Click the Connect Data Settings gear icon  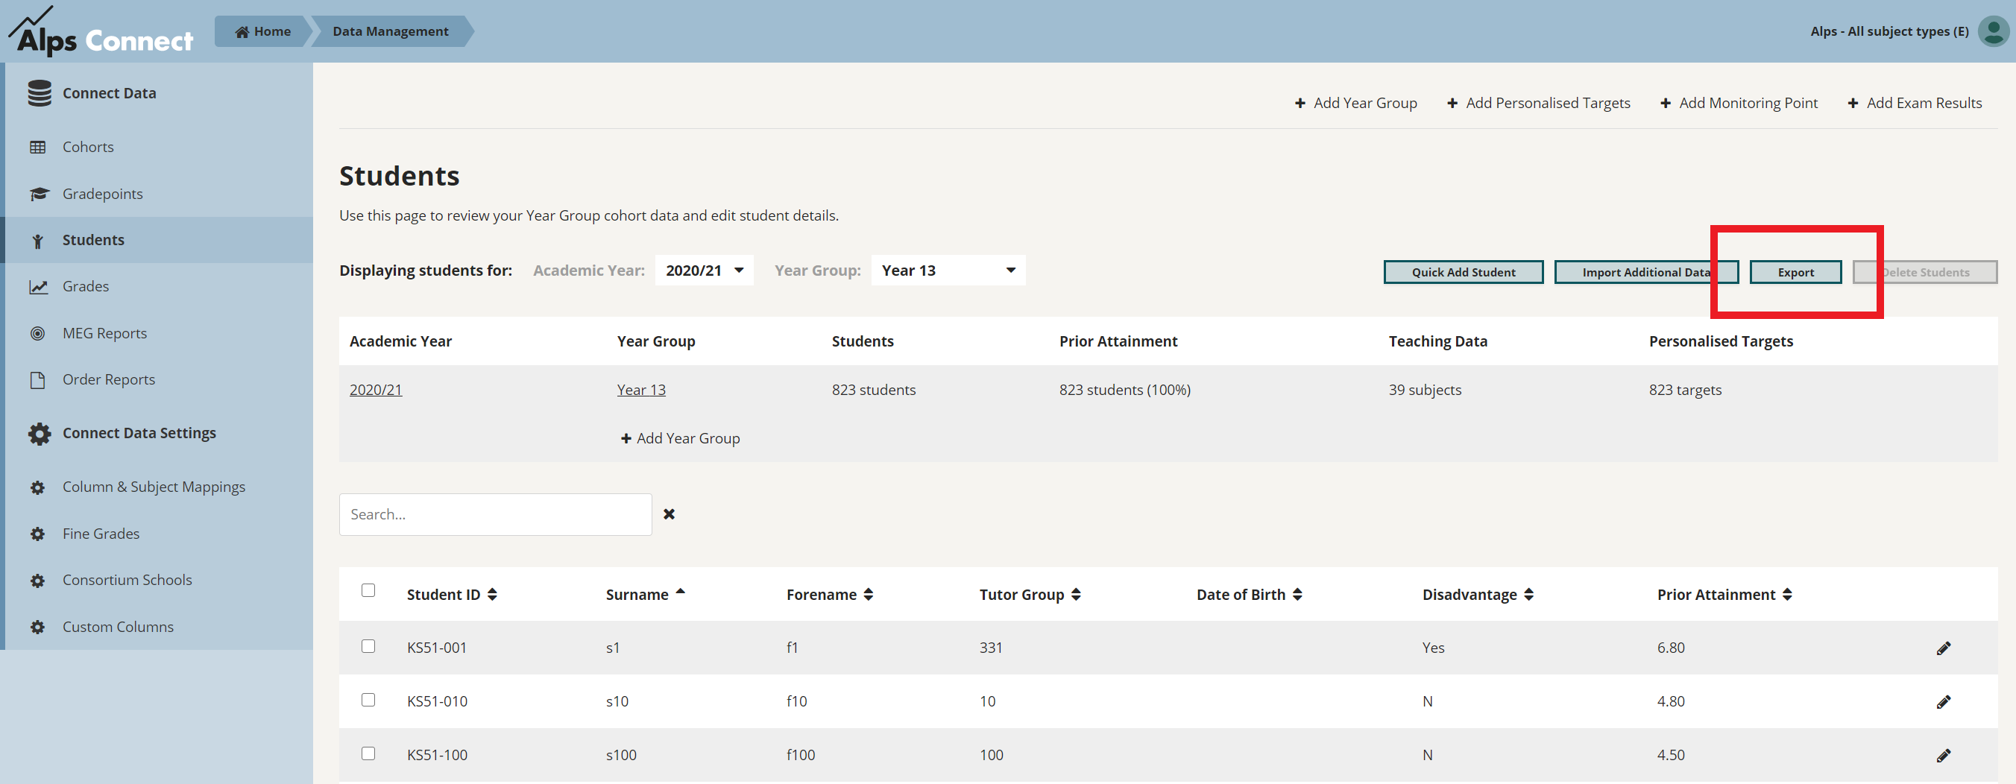(39, 434)
